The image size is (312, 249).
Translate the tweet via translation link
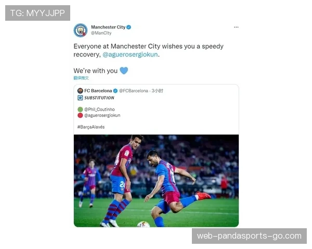tap(81, 78)
